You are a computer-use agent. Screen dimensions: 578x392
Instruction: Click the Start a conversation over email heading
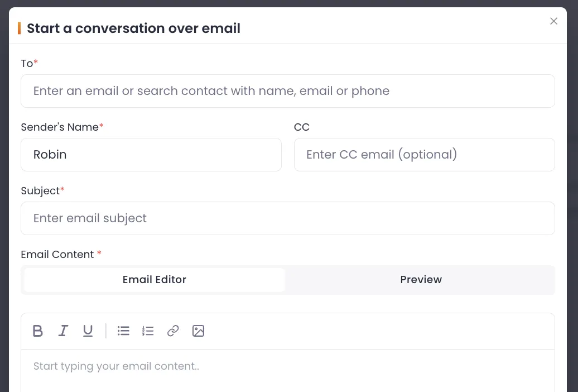pyautogui.click(x=133, y=28)
